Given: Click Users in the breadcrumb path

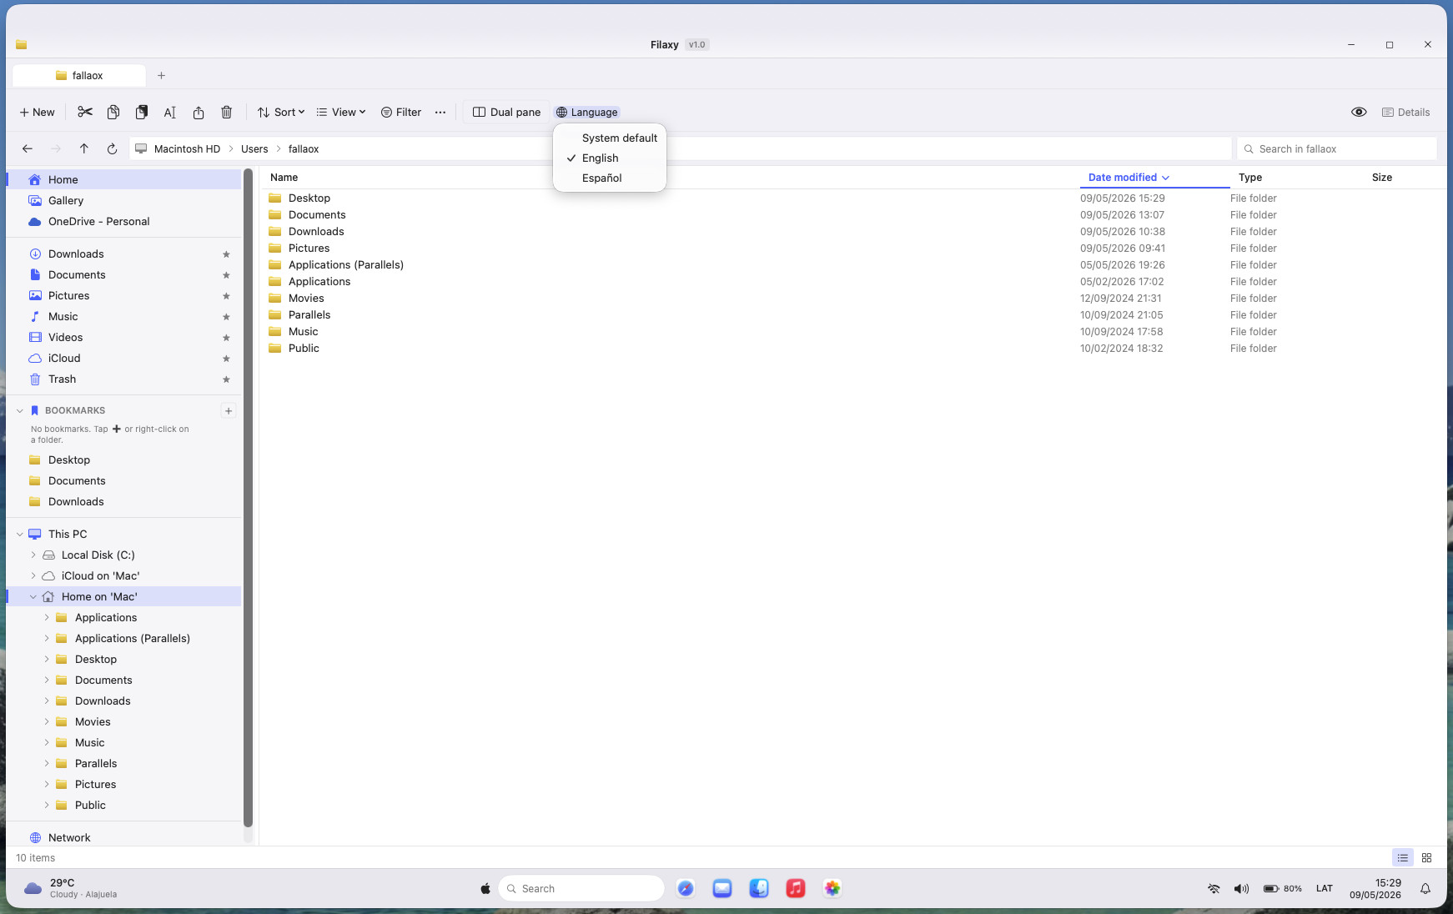Looking at the screenshot, I should point(254,148).
